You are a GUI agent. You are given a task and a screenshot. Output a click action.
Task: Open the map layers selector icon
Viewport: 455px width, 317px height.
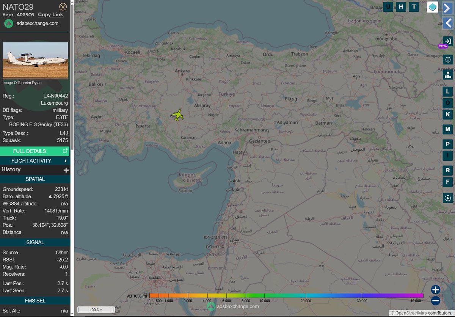(x=433, y=7)
